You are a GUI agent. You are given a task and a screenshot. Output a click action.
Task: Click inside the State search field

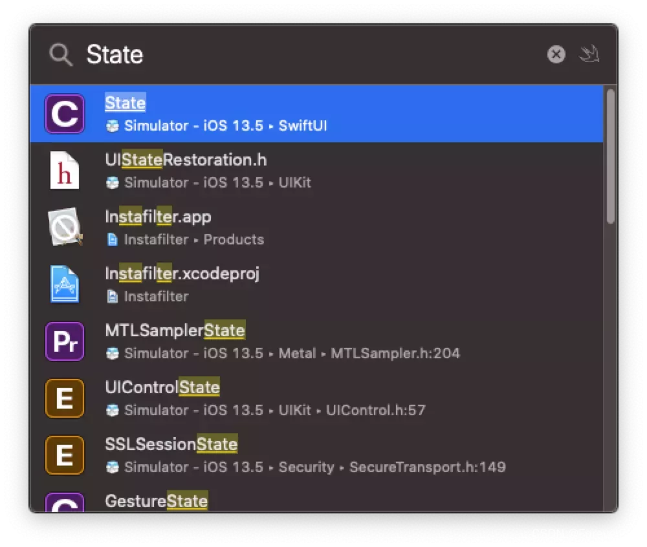309,54
